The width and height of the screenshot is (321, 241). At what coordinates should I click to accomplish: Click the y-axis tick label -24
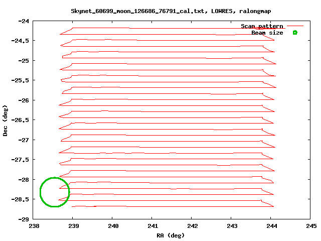[x=24, y=21]
